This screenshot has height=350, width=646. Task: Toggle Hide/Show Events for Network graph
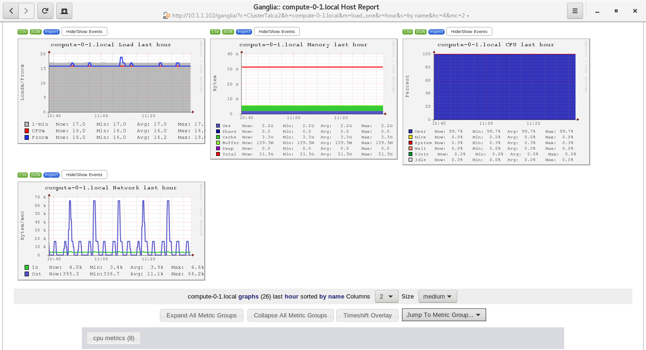point(84,175)
